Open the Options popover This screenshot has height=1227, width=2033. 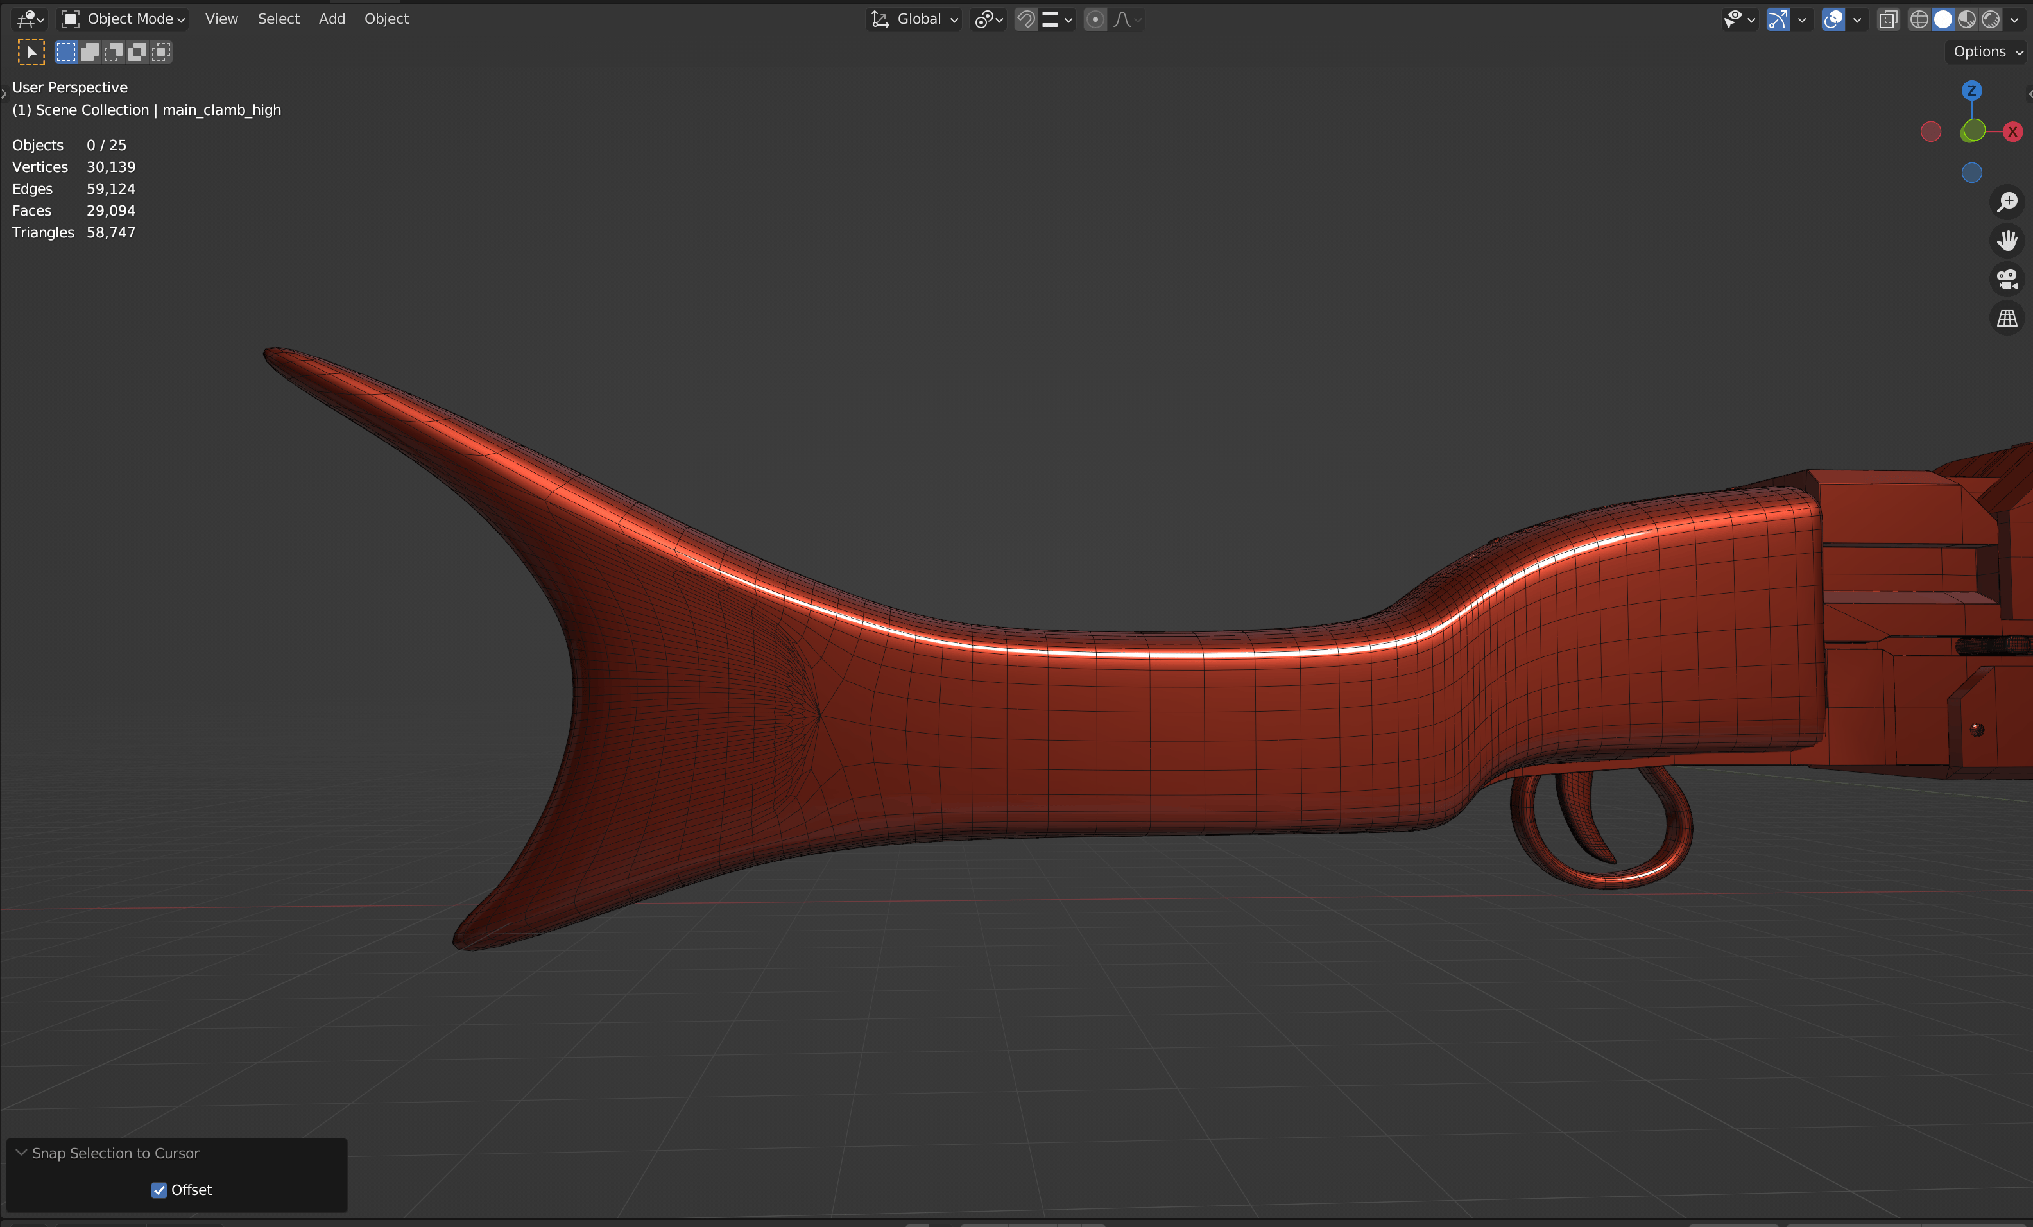(x=1987, y=51)
